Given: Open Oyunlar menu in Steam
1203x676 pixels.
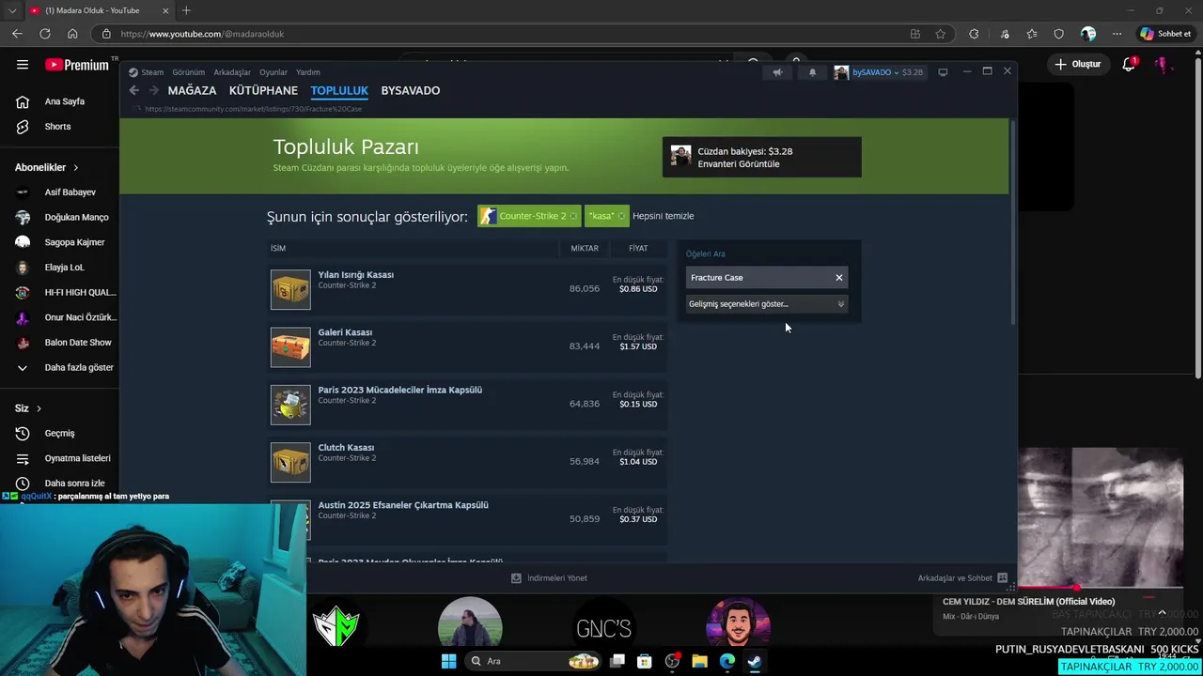Looking at the screenshot, I should pyautogui.click(x=273, y=72).
